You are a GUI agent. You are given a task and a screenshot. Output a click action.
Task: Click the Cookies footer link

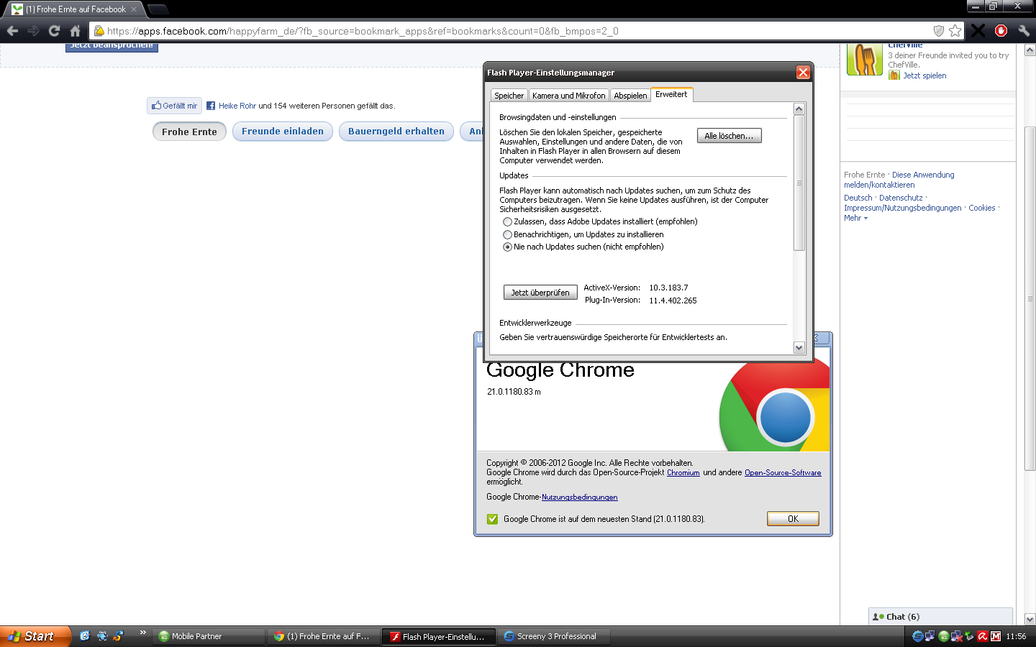click(982, 208)
